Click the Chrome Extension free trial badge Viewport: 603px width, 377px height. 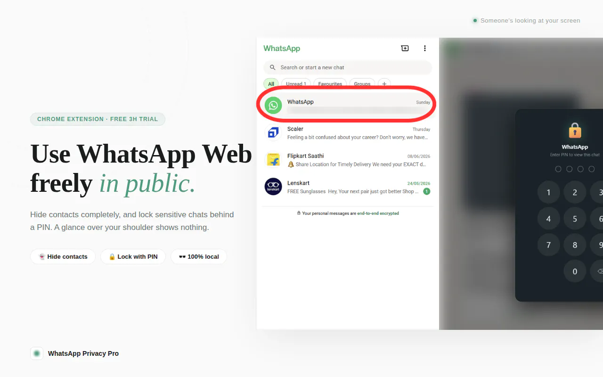point(98,119)
